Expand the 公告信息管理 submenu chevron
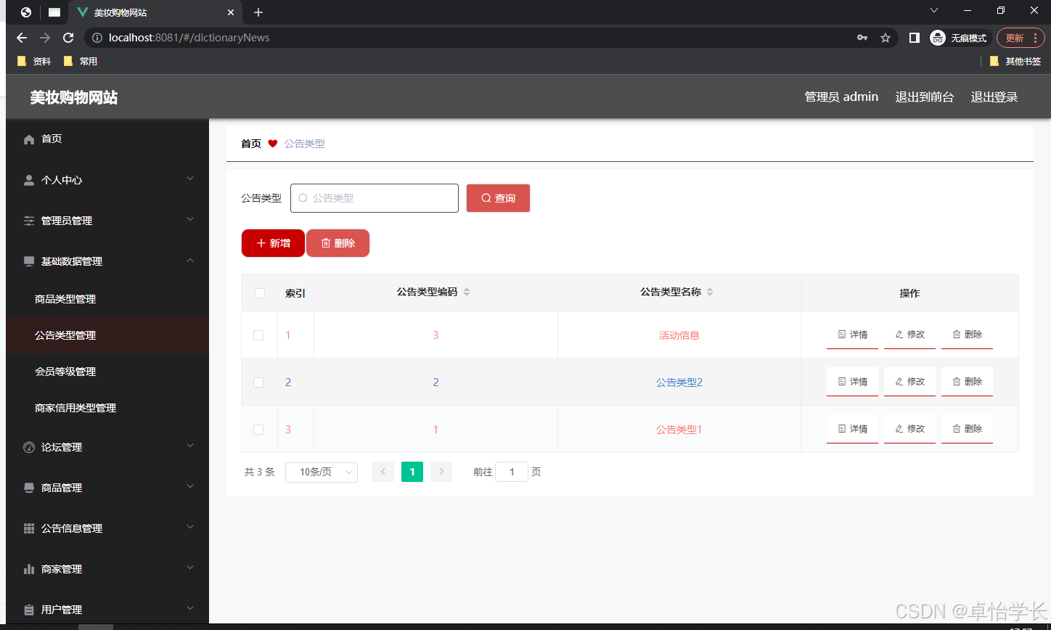This screenshot has height=630, width=1051. 190,527
